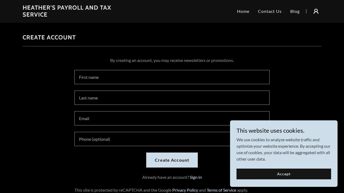Select the Email input field
This screenshot has height=193, width=344.
coord(172,118)
